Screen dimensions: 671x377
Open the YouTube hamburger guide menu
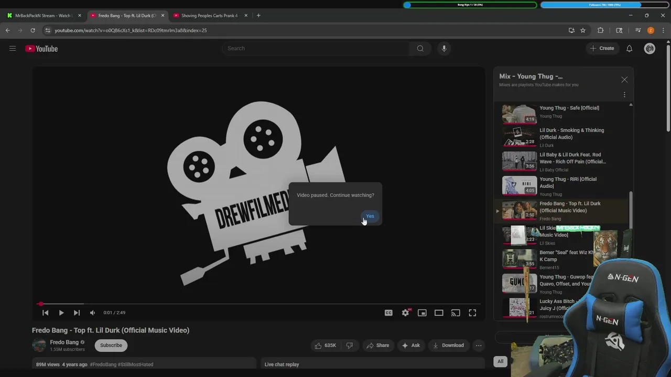tap(13, 49)
